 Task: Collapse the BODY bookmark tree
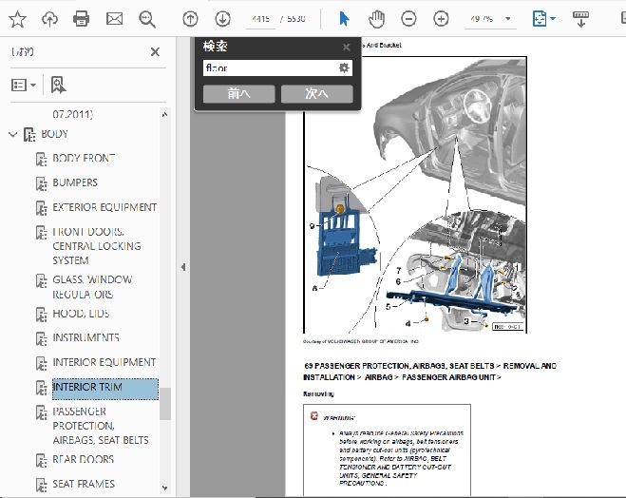[13, 134]
